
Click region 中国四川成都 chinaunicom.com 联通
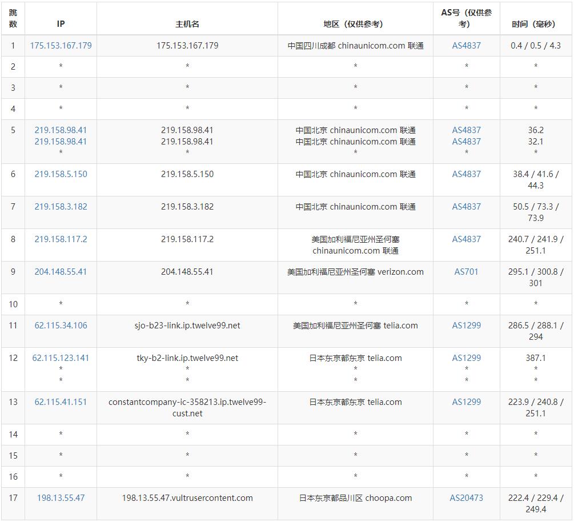[x=355, y=46]
